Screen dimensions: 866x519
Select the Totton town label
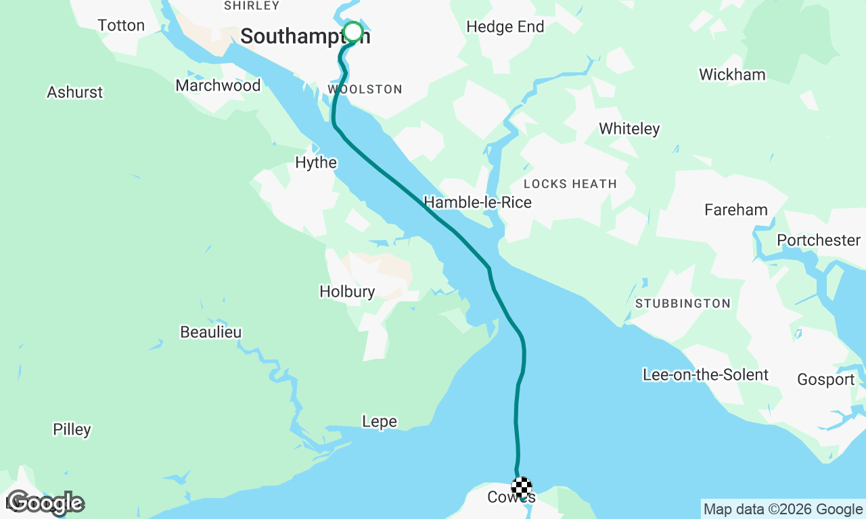[121, 26]
